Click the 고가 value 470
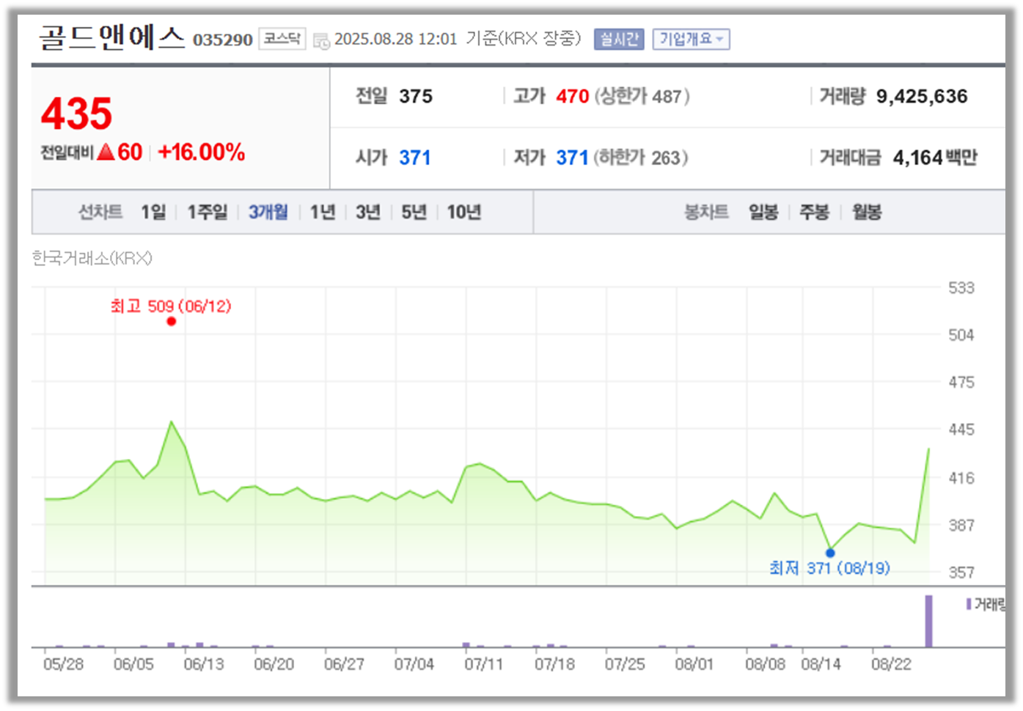 pyautogui.click(x=572, y=96)
